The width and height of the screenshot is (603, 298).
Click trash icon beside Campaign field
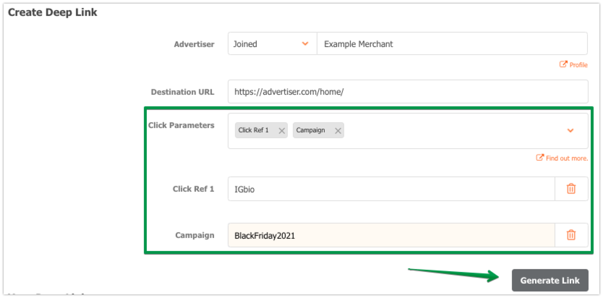[571, 235]
